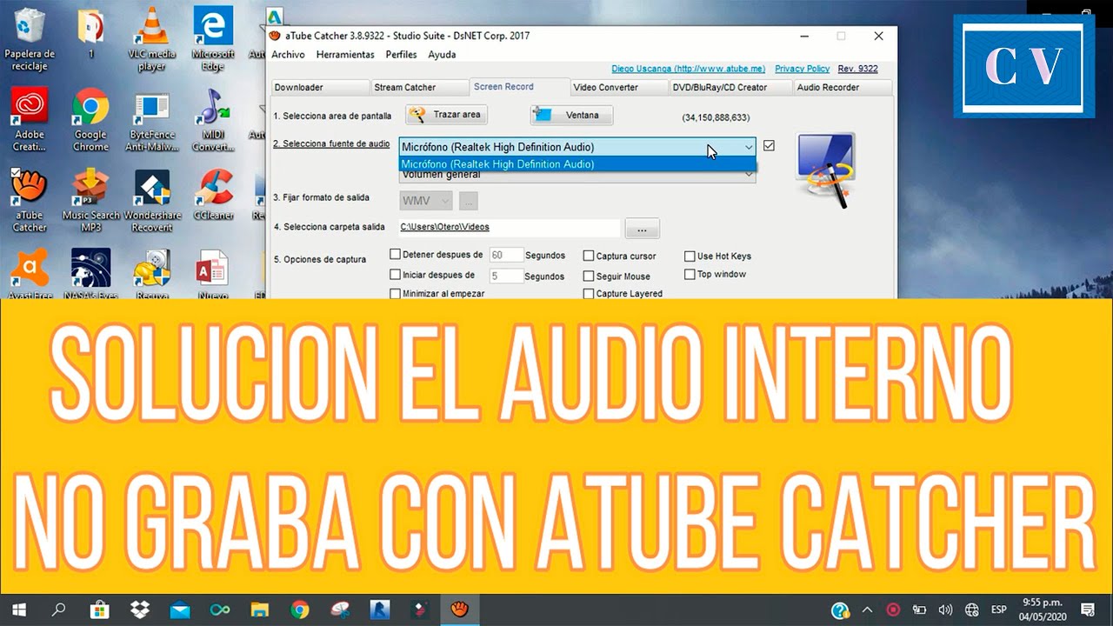Toggle Seguir Mouse checkbox
Screen dimensions: 1113x626
(x=589, y=276)
